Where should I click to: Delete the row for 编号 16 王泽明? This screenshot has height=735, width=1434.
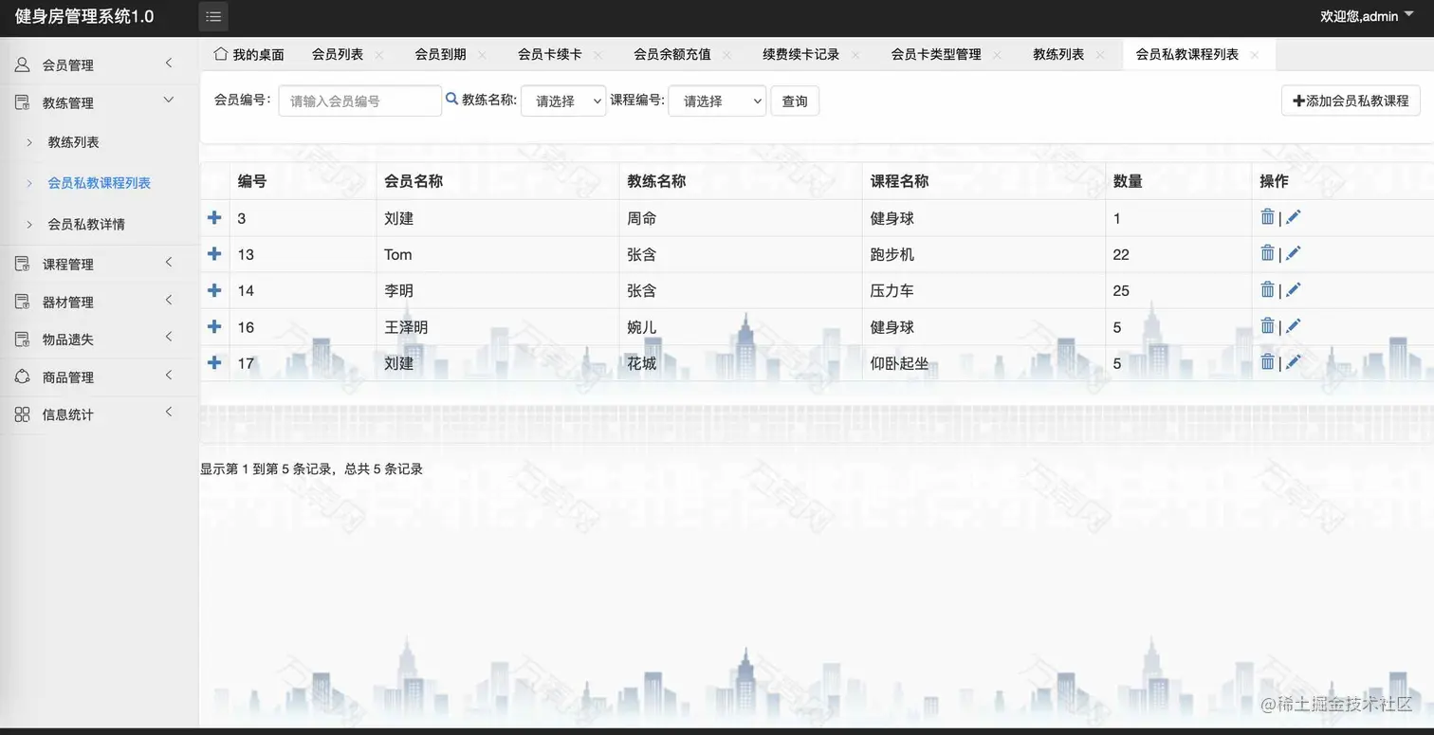(x=1267, y=326)
